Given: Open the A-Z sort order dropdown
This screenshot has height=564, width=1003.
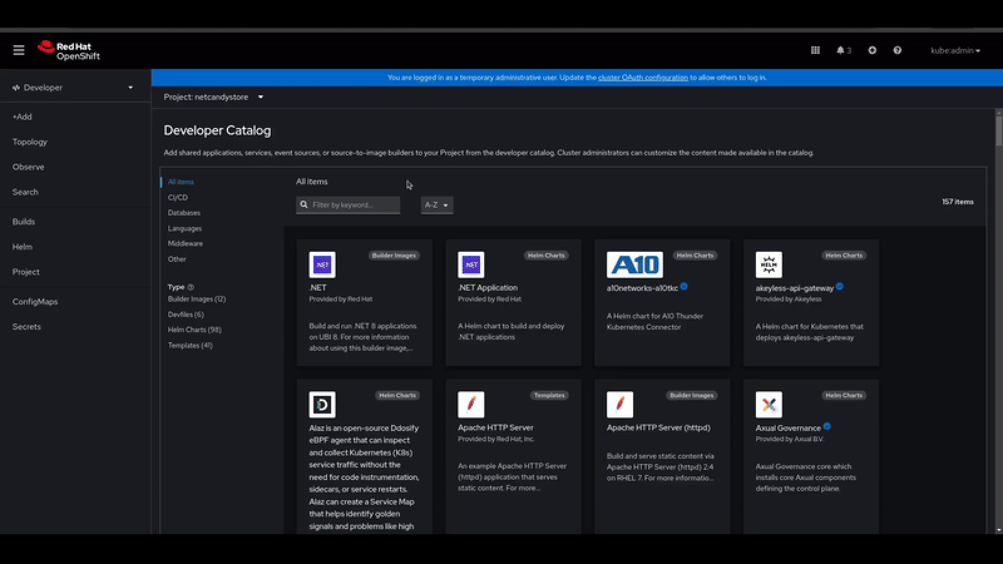Looking at the screenshot, I should [436, 205].
